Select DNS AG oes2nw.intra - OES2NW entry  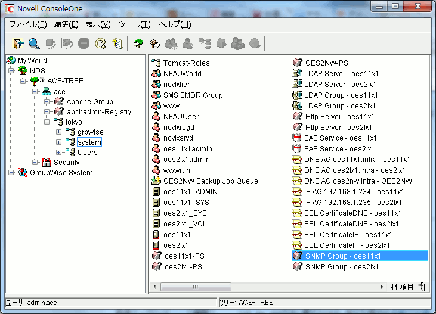coord(358,181)
